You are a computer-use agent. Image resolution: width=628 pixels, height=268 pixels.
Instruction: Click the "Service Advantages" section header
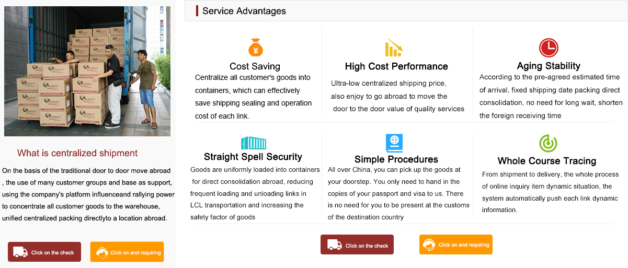pos(244,11)
